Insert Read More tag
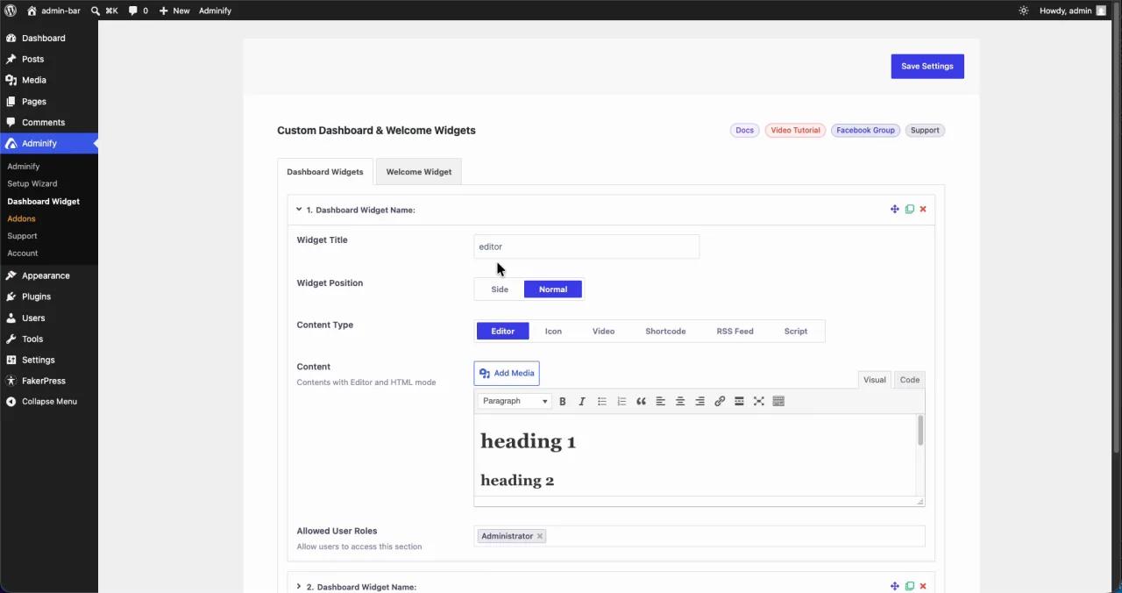The width and height of the screenshot is (1122, 593). coord(739,401)
